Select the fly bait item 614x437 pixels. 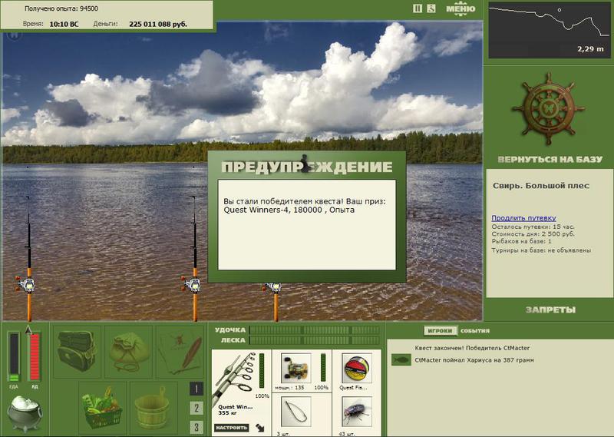tap(356, 412)
